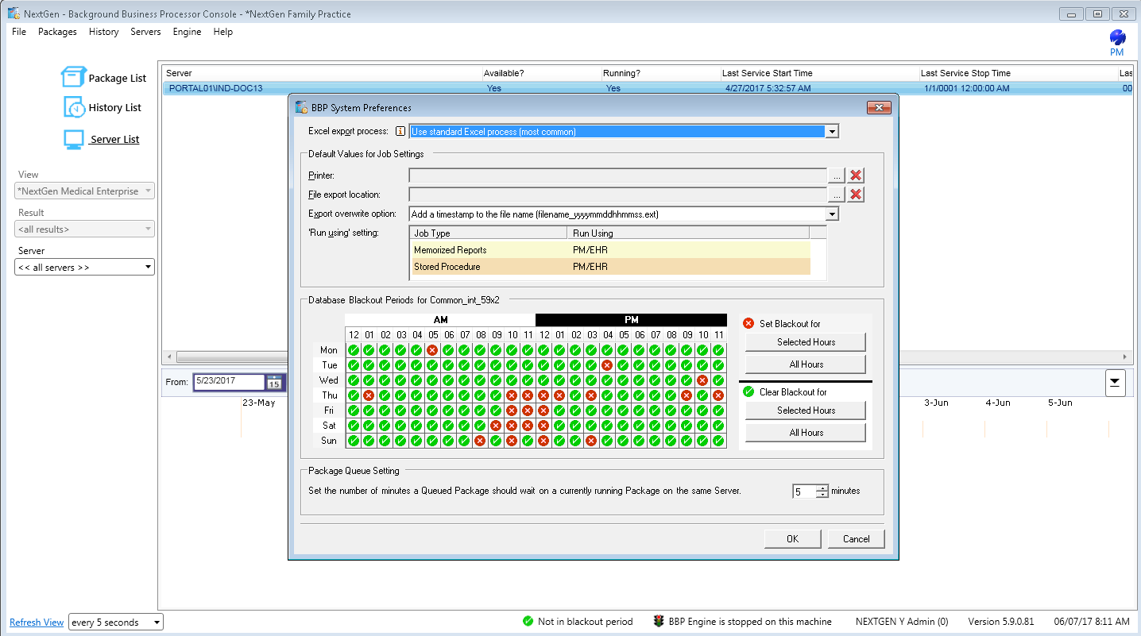Click the green check icon beside Clear Blackout for

pos(748,391)
